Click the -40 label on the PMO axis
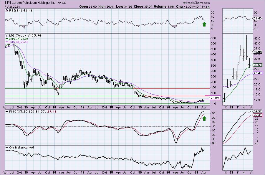265x175 pixels. [x=213, y=143]
